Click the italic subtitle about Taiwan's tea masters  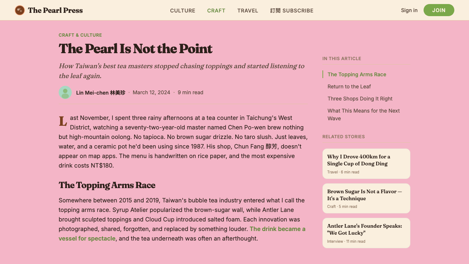pos(181,71)
